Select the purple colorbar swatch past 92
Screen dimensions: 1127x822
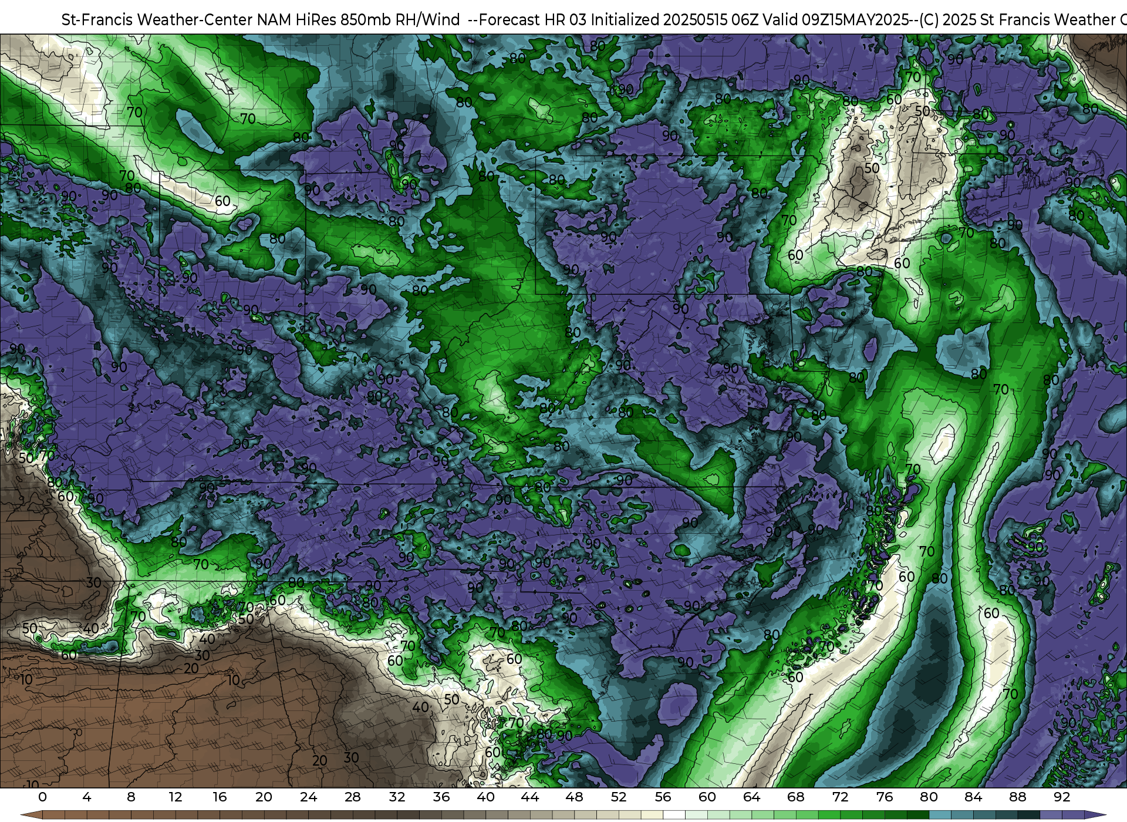(x=1073, y=816)
